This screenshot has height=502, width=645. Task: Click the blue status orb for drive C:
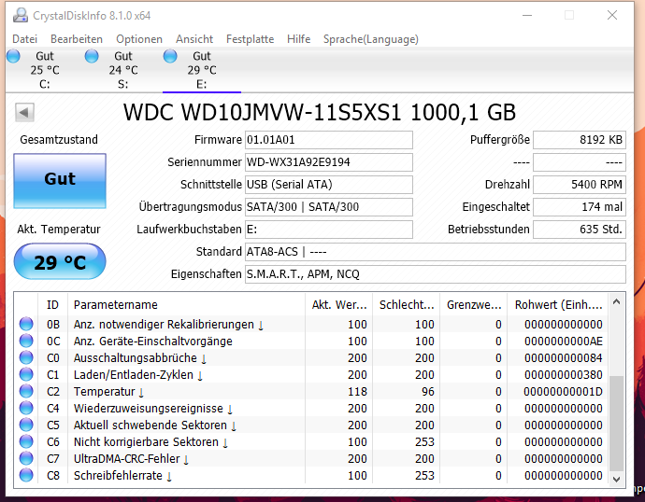(x=13, y=56)
